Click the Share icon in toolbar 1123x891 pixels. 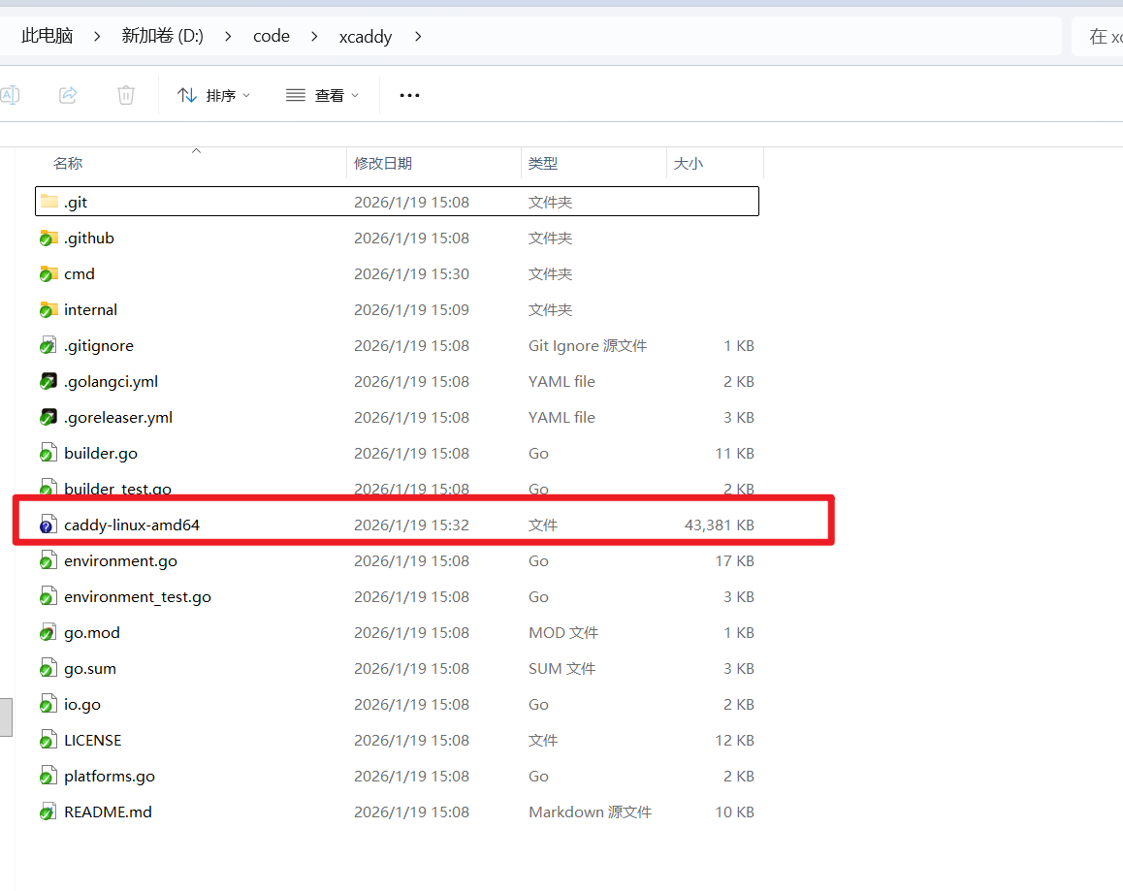[x=68, y=95]
